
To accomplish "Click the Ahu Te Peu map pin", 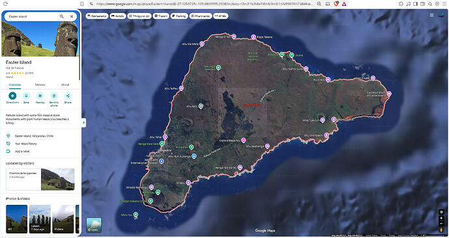I will pyautogui.click(x=182, y=88).
